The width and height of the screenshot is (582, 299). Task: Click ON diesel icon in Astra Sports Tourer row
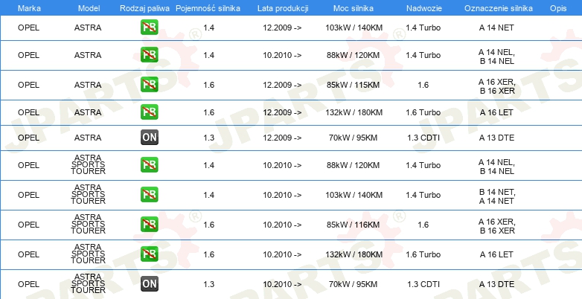[x=150, y=283]
